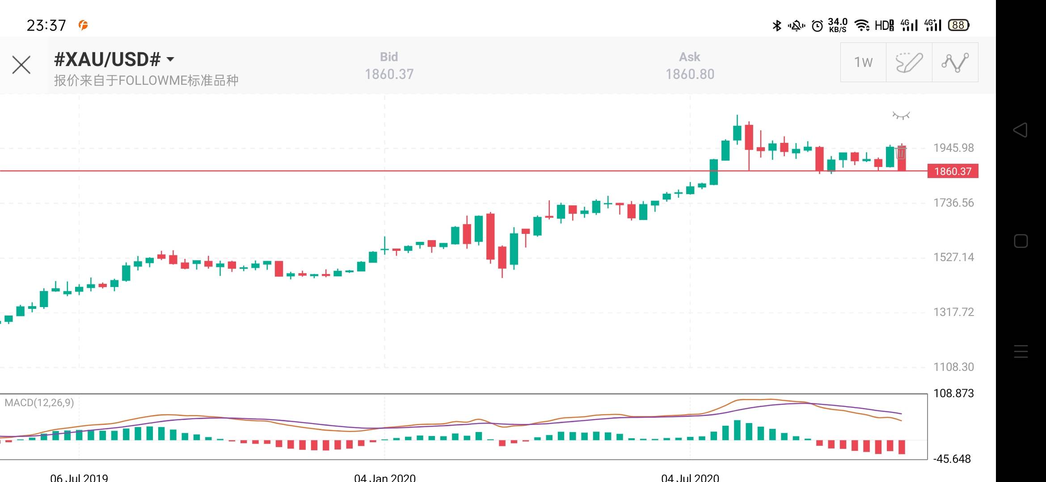Click the 1945.98 price axis label

point(953,148)
